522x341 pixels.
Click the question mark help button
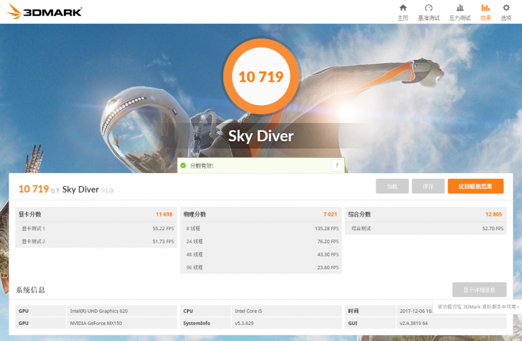tap(337, 165)
